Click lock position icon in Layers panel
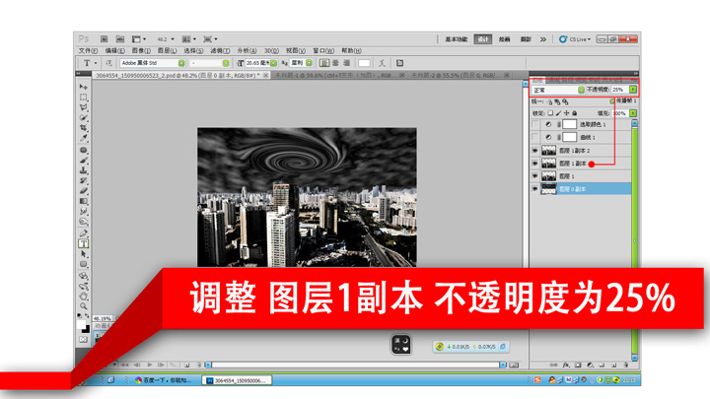Screen dimensions: 710x399 click(566, 113)
